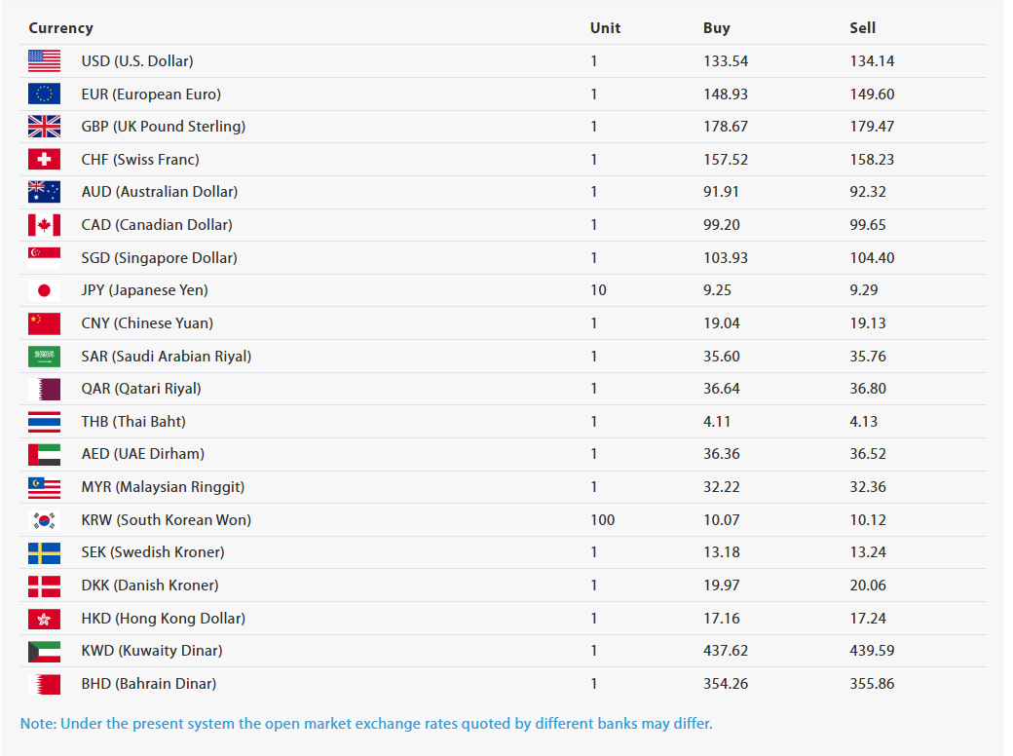The height and width of the screenshot is (756, 1013).
Task: Click the open market exchange rates note
Action: point(366,724)
